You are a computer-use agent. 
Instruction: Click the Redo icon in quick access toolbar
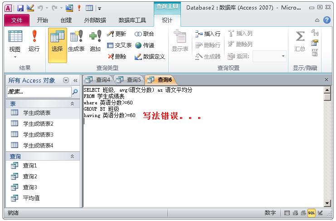click(x=55, y=8)
